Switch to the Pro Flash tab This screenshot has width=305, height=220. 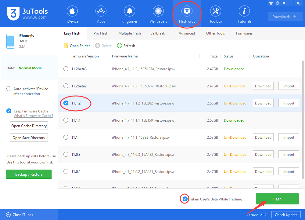coord(101,33)
